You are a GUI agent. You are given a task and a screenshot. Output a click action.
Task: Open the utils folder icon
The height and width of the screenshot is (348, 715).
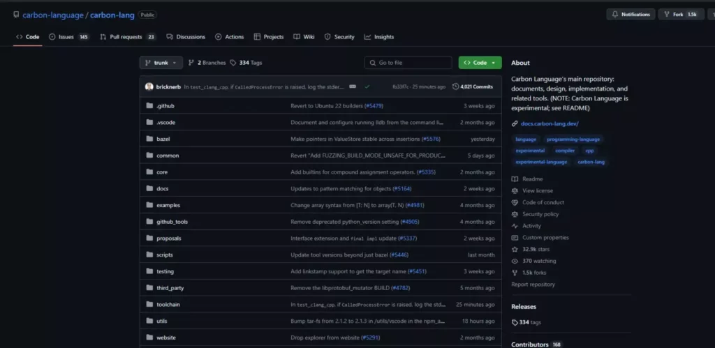[x=149, y=321]
